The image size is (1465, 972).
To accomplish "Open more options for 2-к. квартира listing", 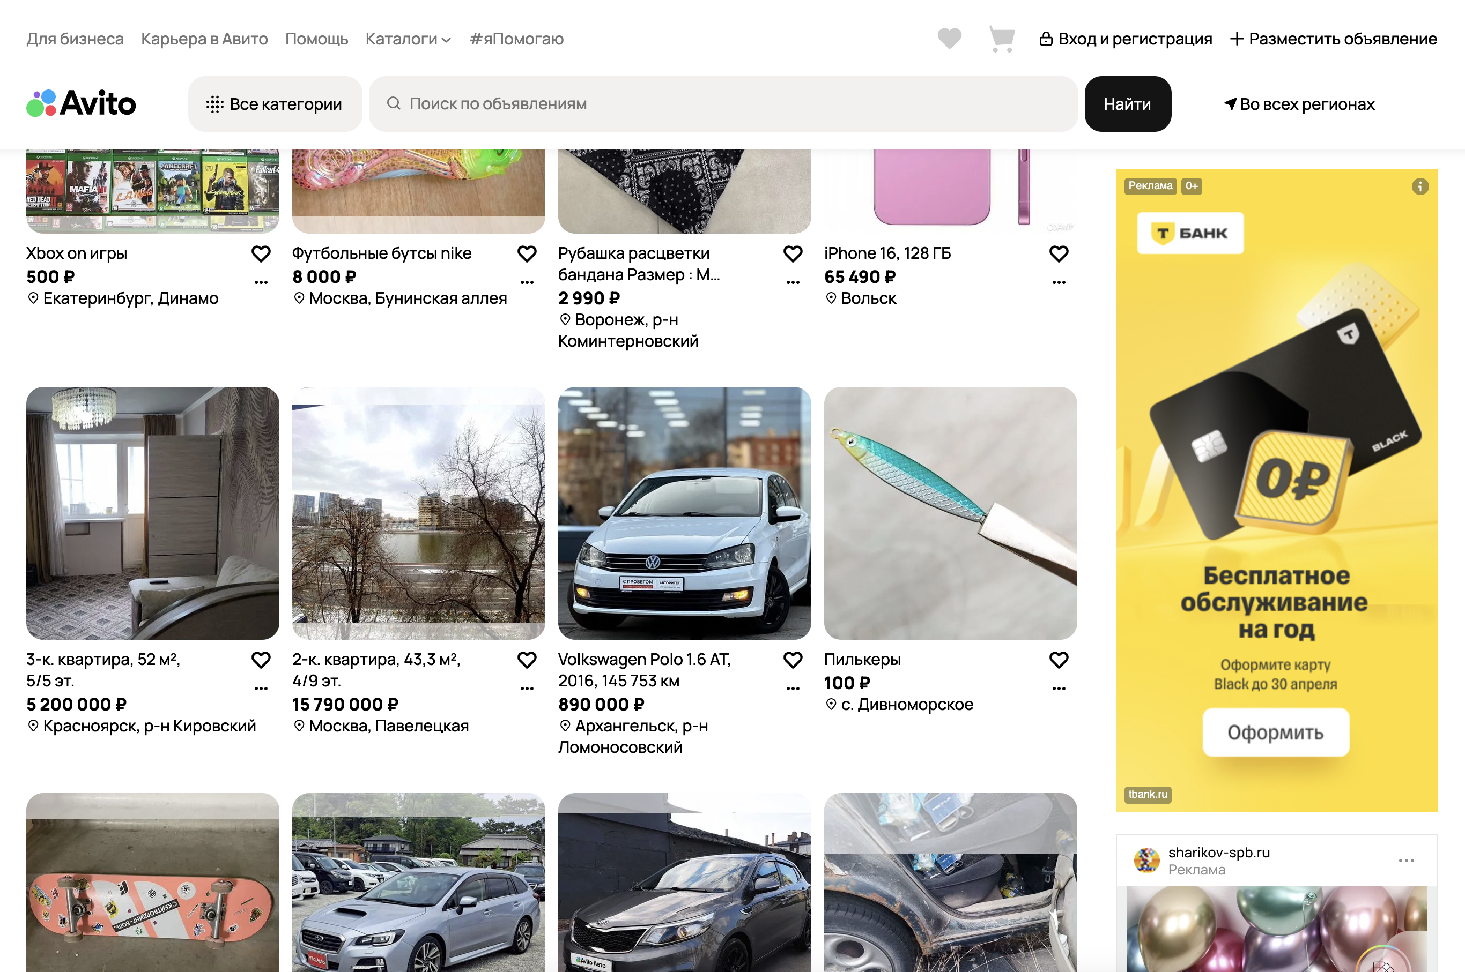I will click(x=527, y=688).
